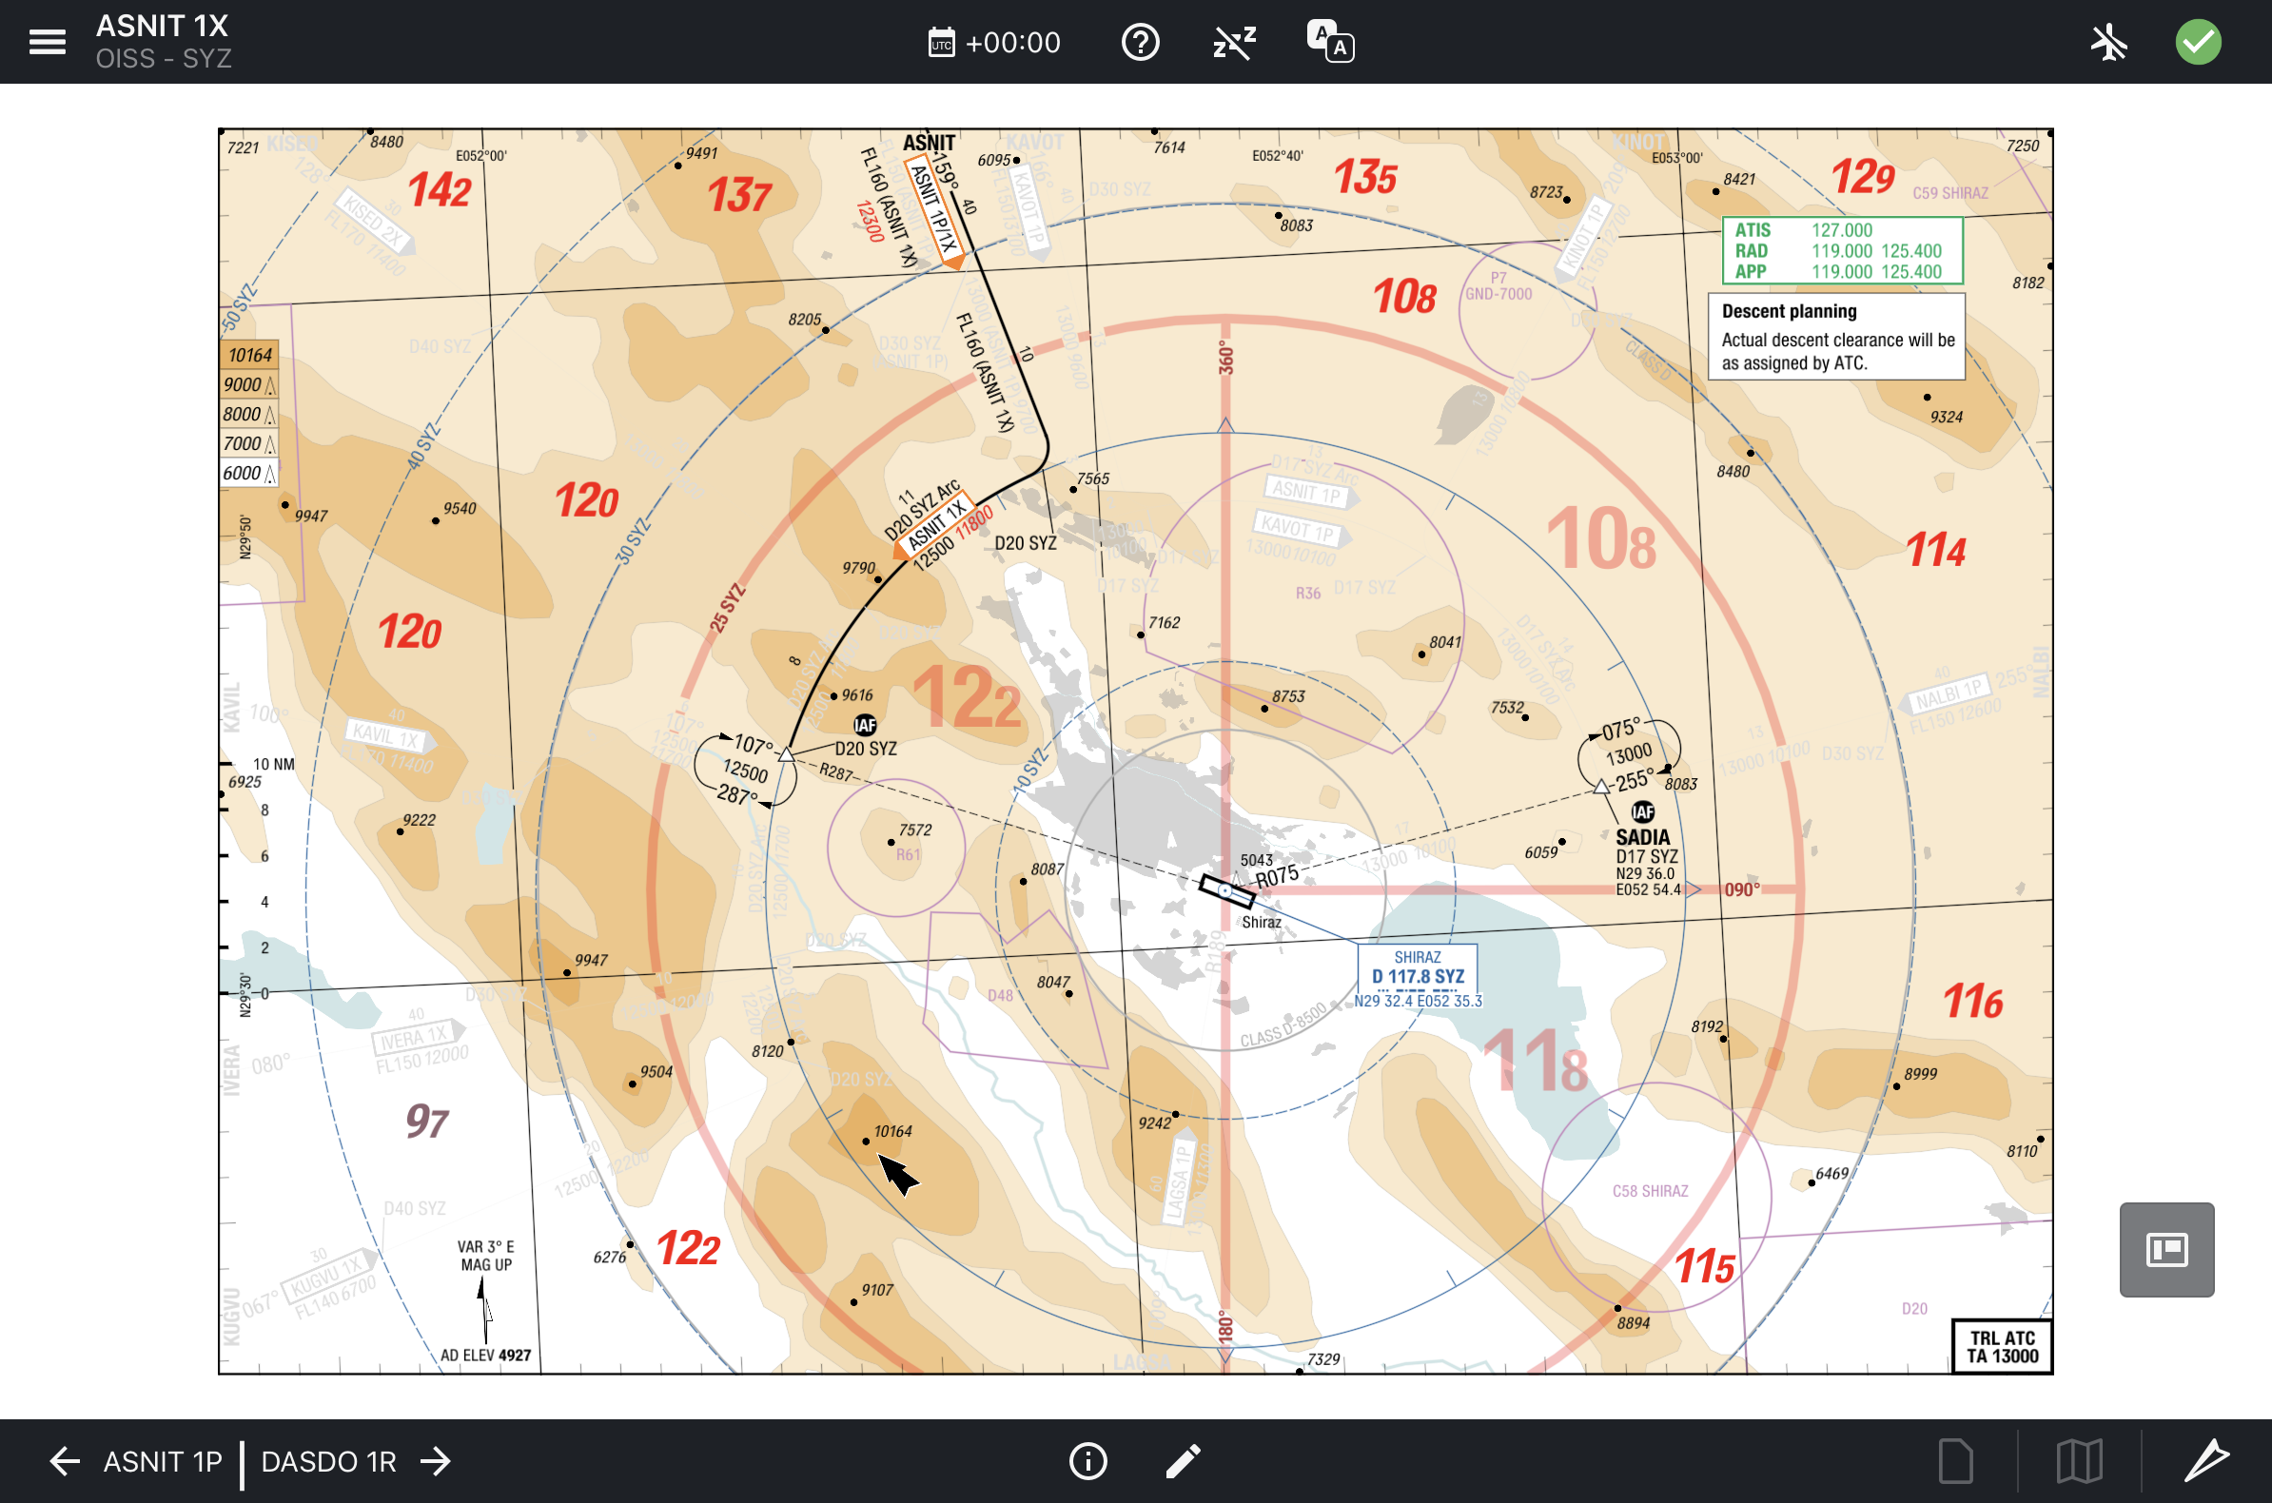
Task: Click the grey 97 grid MORA value
Action: [x=426, y=1121]
